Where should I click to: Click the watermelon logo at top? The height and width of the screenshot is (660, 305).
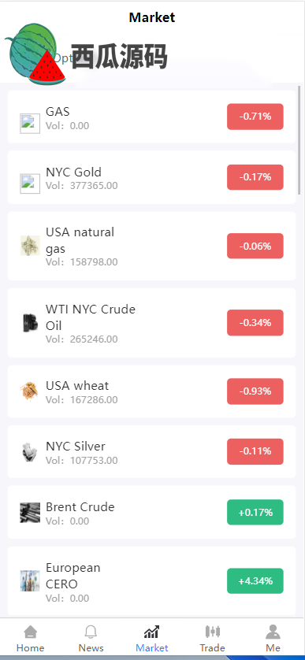[x=35, y=54]
